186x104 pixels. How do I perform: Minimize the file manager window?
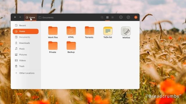point(121,17)
